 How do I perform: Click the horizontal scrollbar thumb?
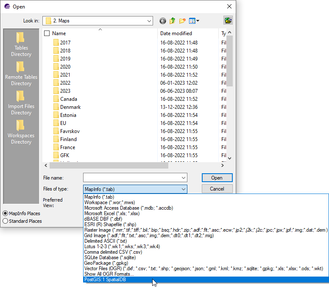tap(109, 165)
